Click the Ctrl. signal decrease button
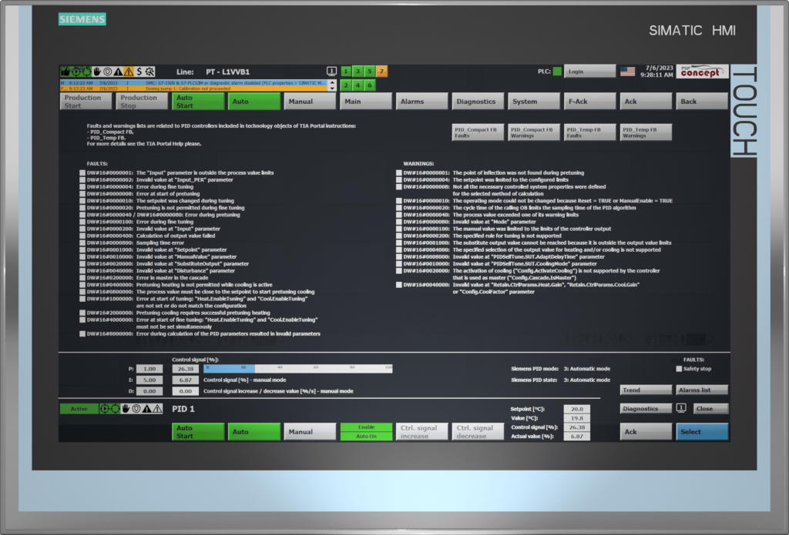This screenshot has width=789, height=535. pos(478,431)
